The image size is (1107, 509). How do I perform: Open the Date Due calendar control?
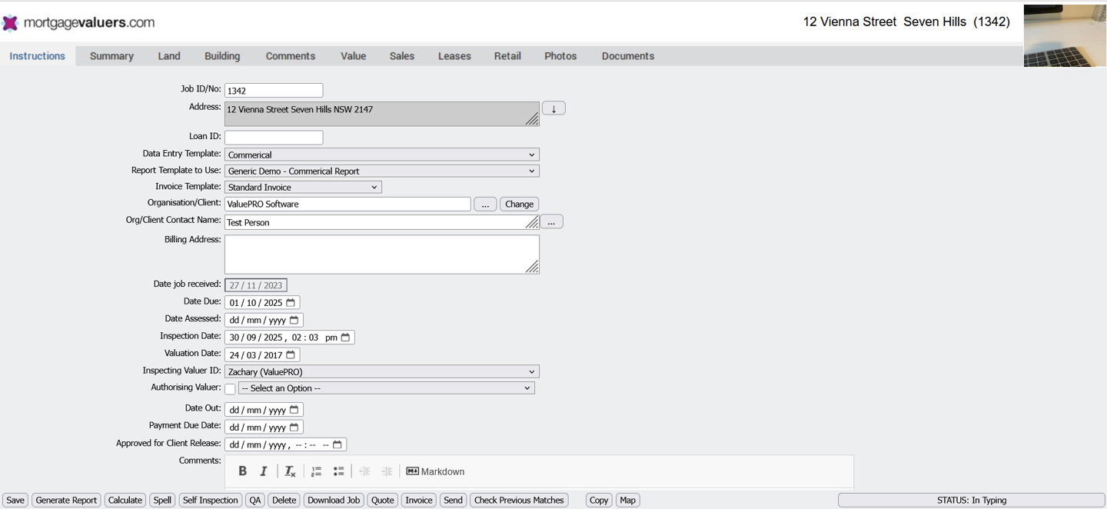[291, 301]
